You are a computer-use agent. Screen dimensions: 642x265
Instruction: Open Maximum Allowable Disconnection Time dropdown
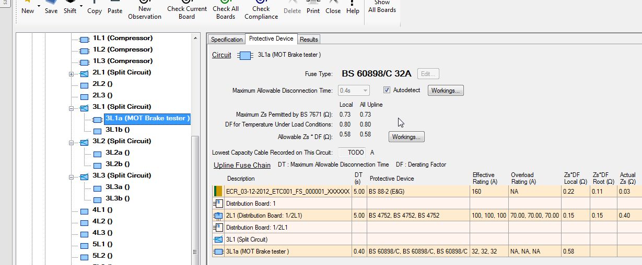click(354, 90)
